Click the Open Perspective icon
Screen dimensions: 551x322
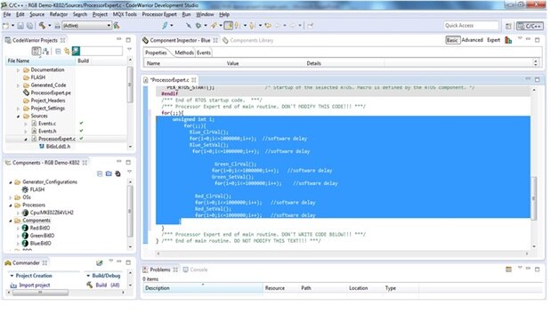pyautogui.click(x=508, y=26)
